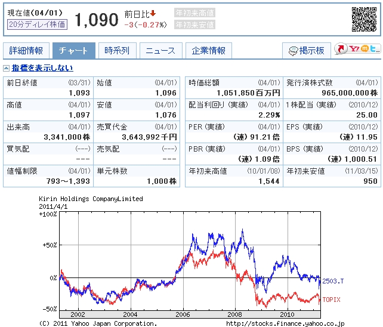Click the 2010 year label on chart axis

288,314
